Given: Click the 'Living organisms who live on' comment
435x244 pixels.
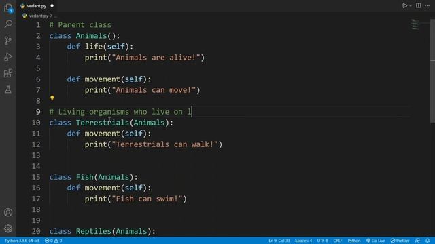Looking at the screenshot, I should click(x=120, y=112).
